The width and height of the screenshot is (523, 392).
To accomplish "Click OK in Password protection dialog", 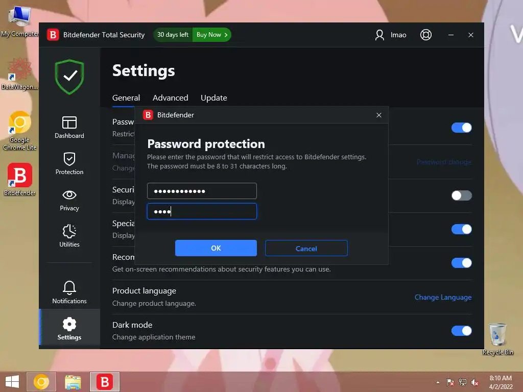I will [216, 248].
